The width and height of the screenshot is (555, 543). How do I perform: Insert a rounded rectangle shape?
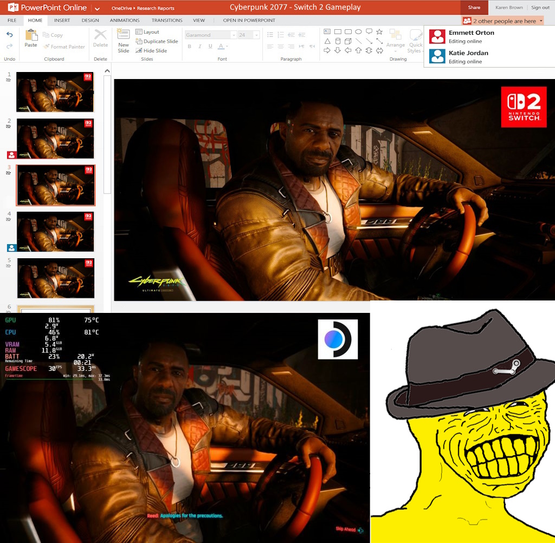tap(348, 31)
